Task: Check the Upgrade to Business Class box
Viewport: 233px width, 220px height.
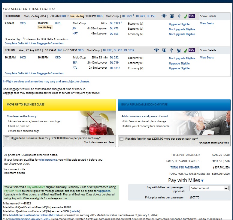Action: click(7, 138)
